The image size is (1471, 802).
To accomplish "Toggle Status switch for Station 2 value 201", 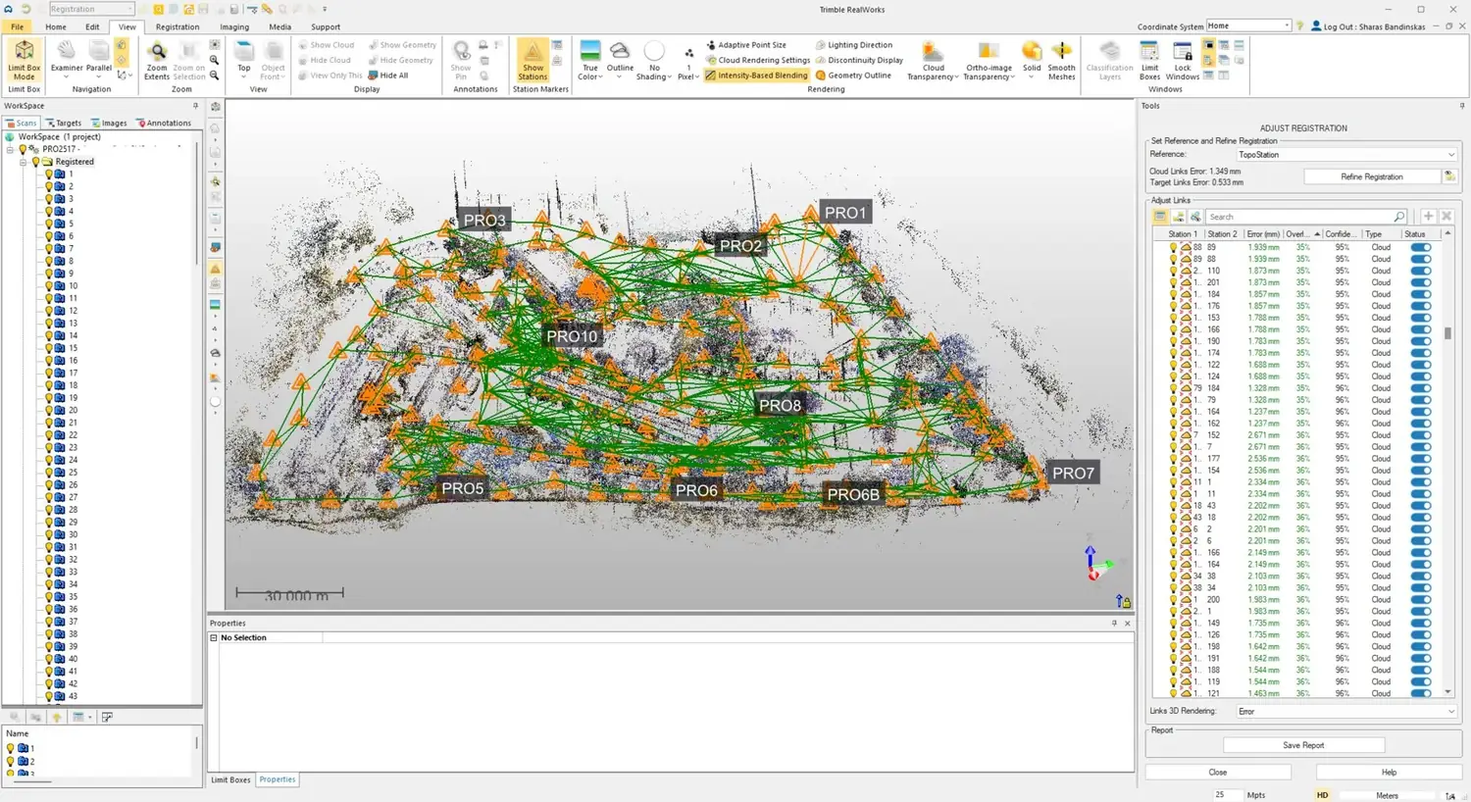I will 1420,282.
